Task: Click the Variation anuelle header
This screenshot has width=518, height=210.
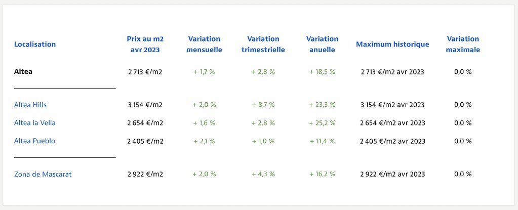Action: (x=322, y=45)
